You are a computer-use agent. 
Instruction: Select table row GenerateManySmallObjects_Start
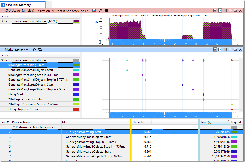[x=121, y=137]
